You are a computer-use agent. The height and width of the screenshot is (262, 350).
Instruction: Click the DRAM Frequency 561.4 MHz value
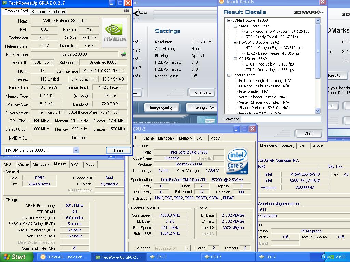pyautogui.click(x=75, y=205)
